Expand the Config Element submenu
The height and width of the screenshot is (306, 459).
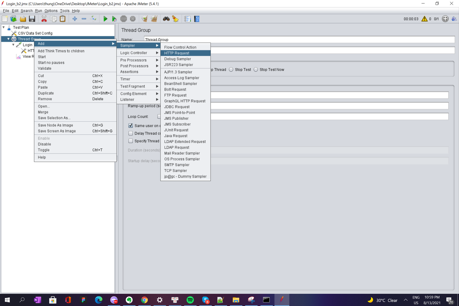(139, 94)
